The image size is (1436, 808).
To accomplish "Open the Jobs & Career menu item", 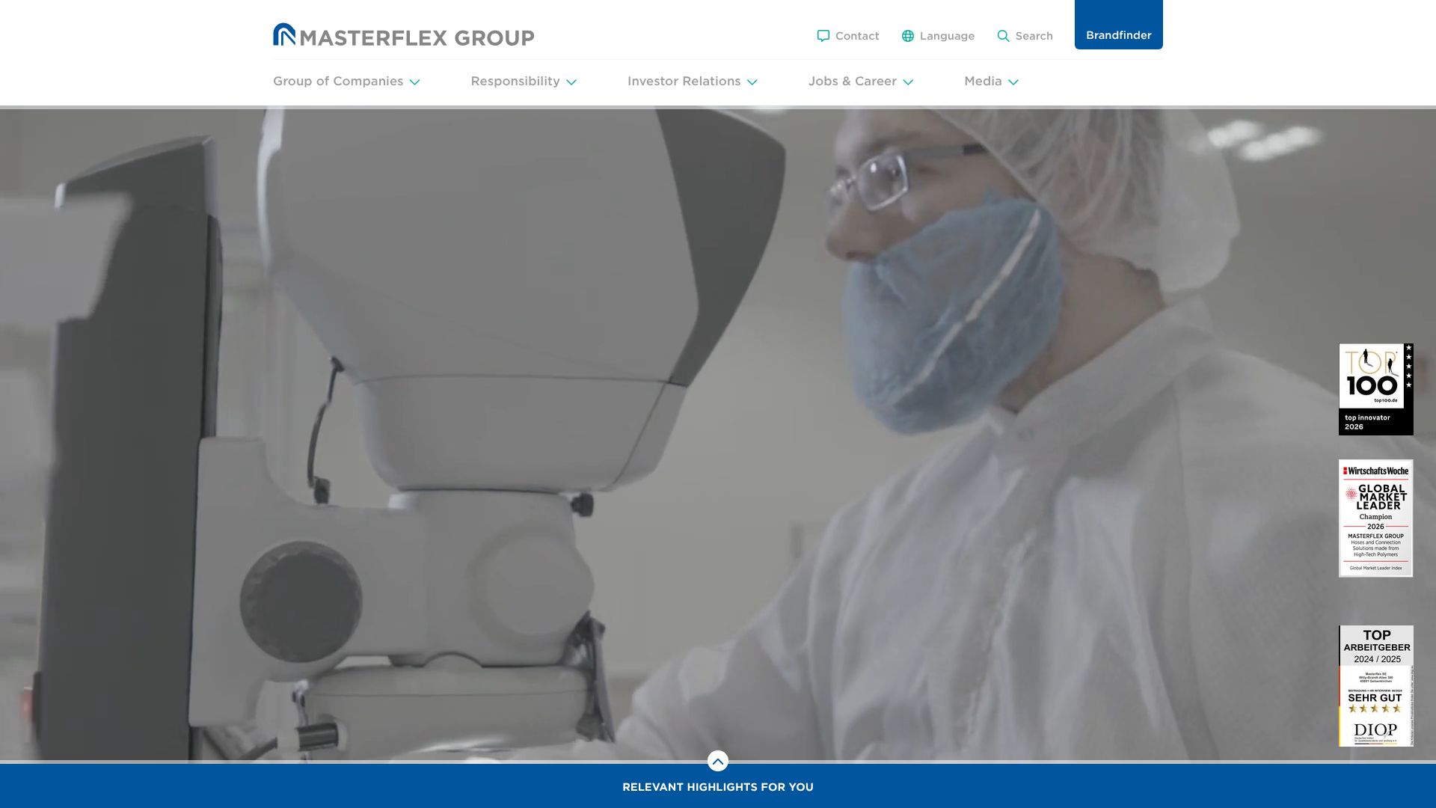I will (852, 81).
